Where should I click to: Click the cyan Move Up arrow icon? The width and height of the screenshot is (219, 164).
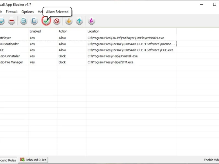[79, 21]
